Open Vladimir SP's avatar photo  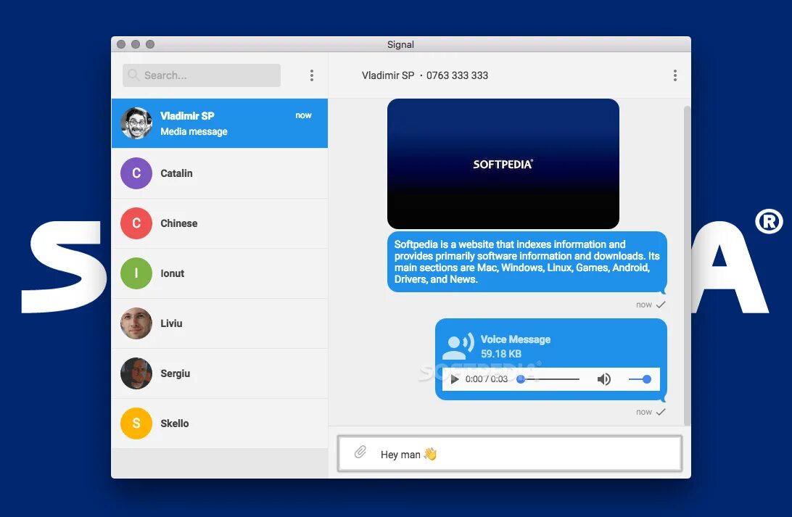[136, 123]
